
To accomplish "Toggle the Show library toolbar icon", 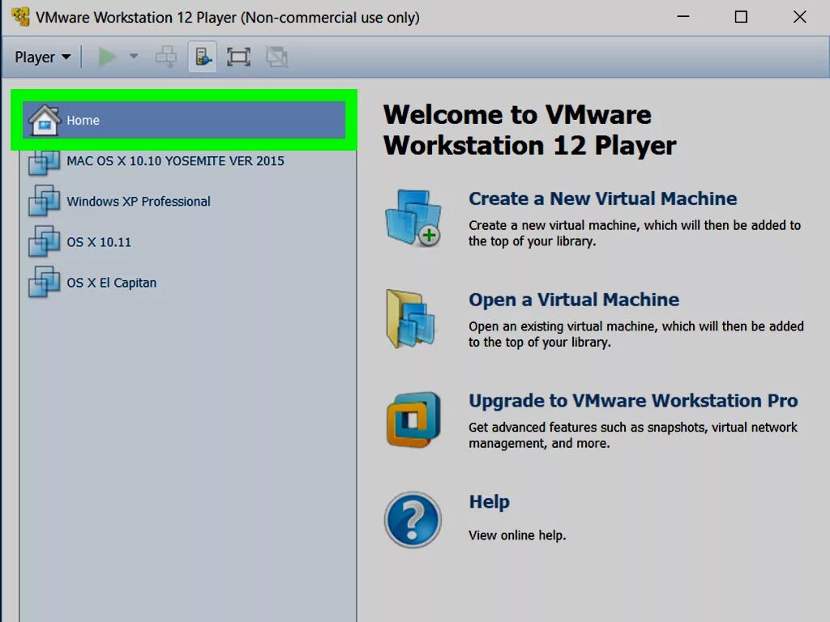I will (x=203, y=57).
